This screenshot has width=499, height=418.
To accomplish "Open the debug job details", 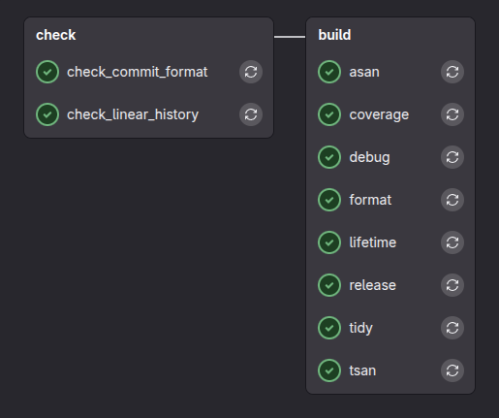I will click(369, 157).
